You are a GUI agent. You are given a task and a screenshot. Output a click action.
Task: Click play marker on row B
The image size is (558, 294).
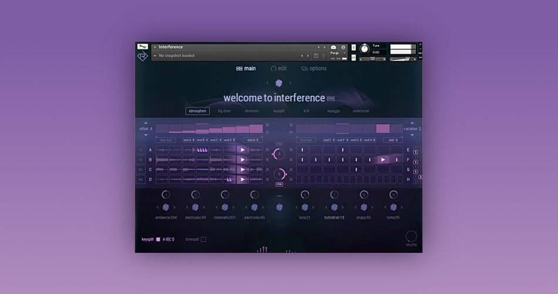(x=243, y=160)
